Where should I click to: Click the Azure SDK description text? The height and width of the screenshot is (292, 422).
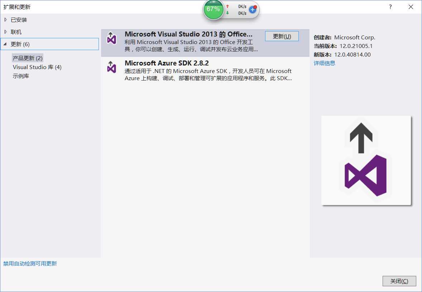point(208,75)
